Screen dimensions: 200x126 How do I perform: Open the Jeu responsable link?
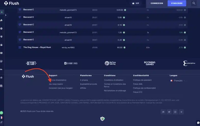[x=56, y=84]
